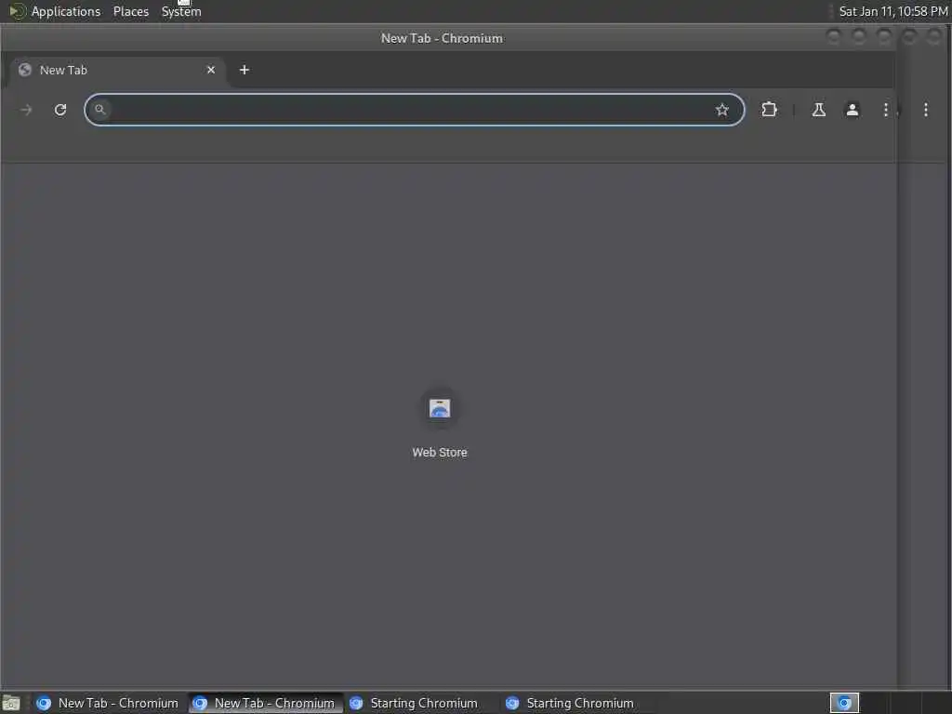The width and height of the screenshot is (952, 714).
Task: Switch to the first New Tab - Chromium taskbar entry
Action: click(108, 703)
